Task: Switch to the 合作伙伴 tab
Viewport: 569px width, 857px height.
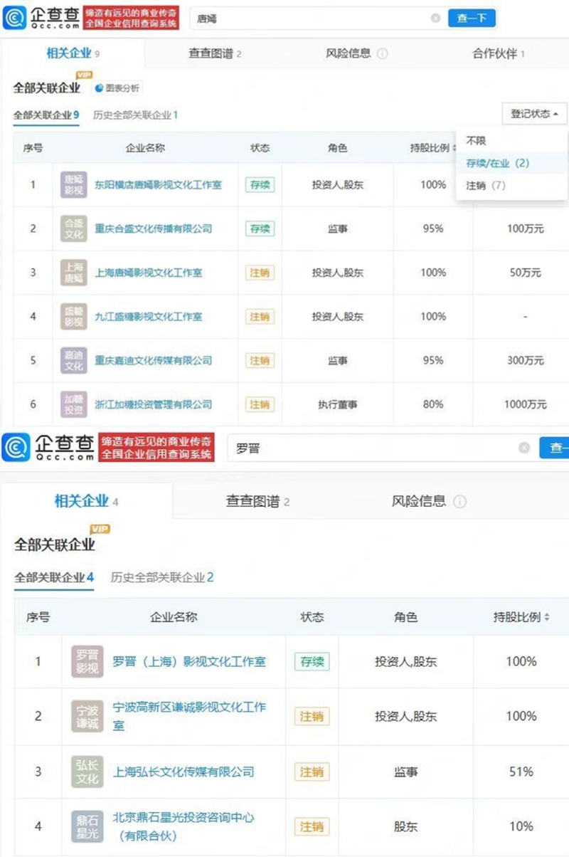Action: (x=496, y=53)
